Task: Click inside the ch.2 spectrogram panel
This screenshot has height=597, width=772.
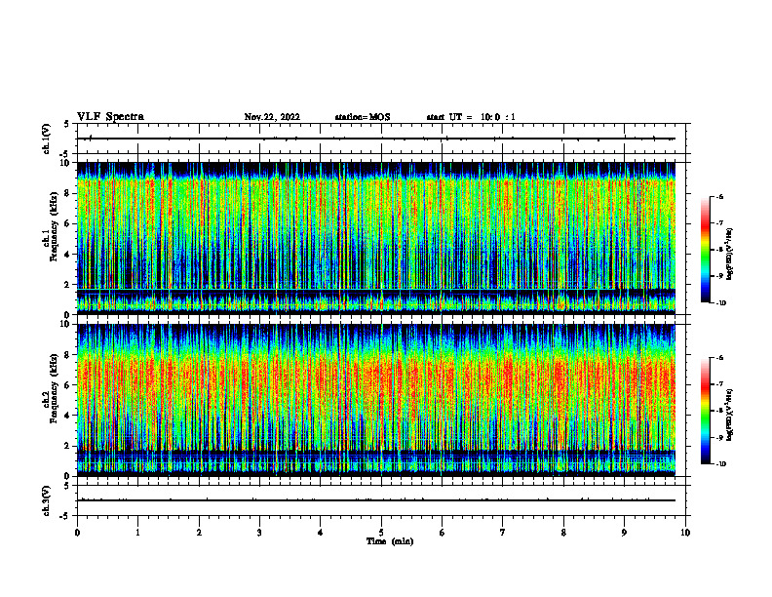Action: [375, 400]
